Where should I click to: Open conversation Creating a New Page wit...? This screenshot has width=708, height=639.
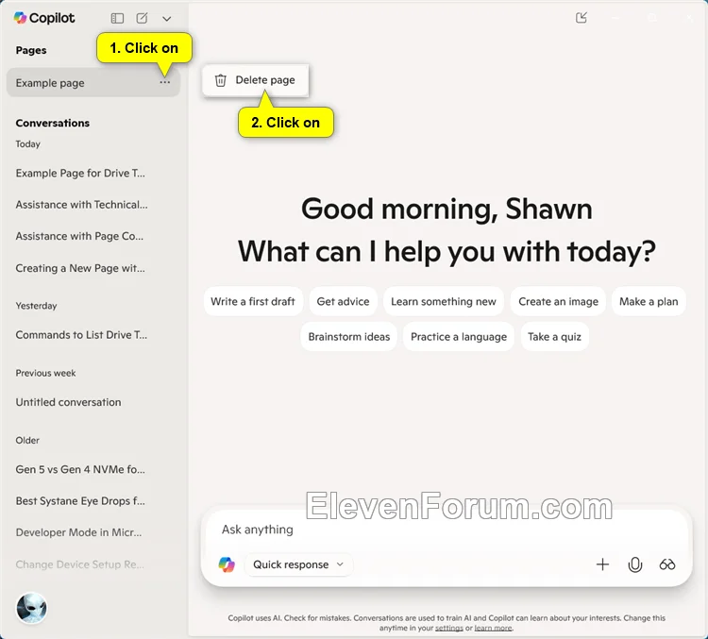pyautogui.click(x=80, y=268)
